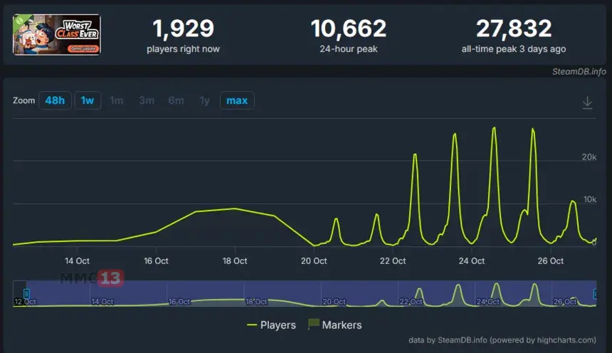The width and height of the screenshot is (612, 353).
Task: Open the SteamDB.info credit link
Action: click(x=579, y=71)
